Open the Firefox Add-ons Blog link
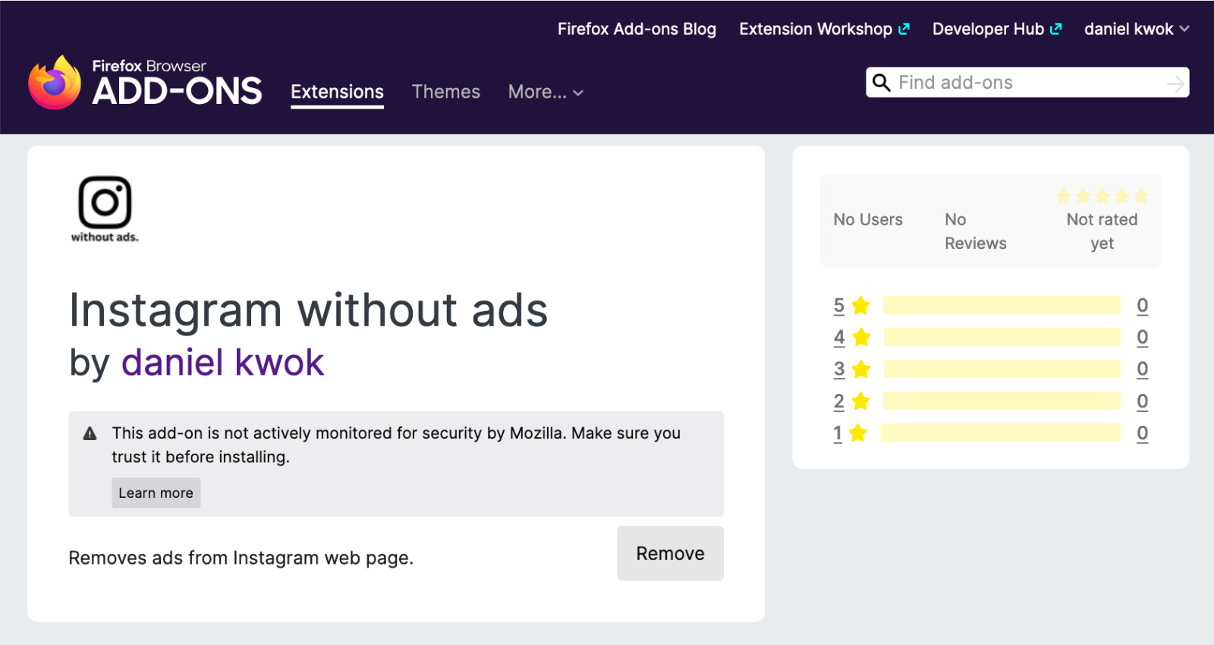This screenshot has width=1214, height=645. coord(637,29)
